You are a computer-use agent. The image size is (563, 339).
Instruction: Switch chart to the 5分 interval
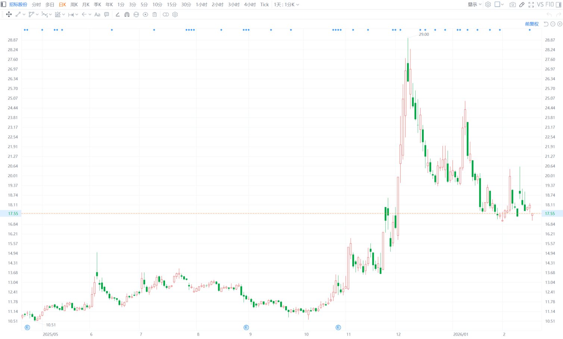pyautogui.click(x=144, y=4)
